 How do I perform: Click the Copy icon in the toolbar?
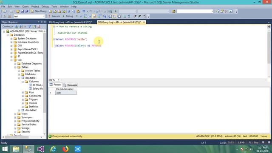click(x=74, y=11)
